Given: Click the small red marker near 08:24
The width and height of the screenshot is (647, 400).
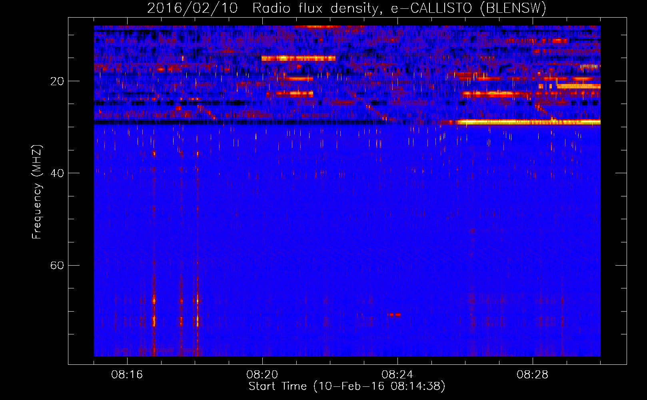Looking at the screenshot, I should (394, 315).
